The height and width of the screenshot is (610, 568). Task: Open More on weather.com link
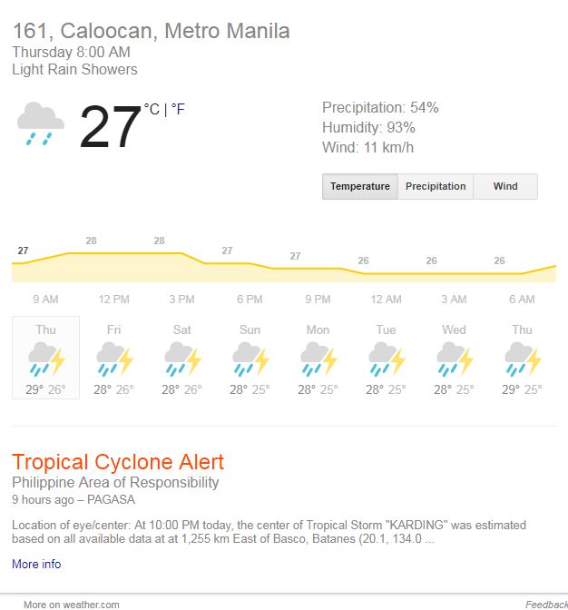point(72,605)
